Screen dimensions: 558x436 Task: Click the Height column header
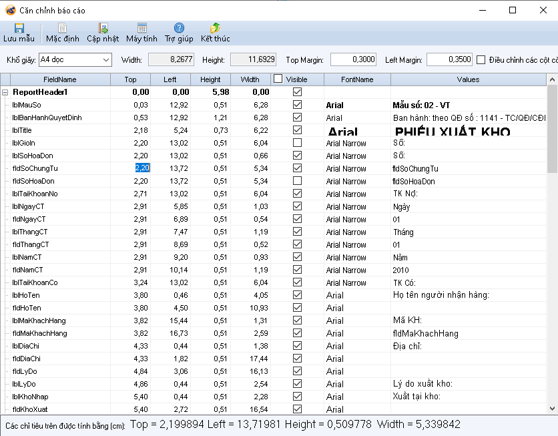(x=211, y=79)
